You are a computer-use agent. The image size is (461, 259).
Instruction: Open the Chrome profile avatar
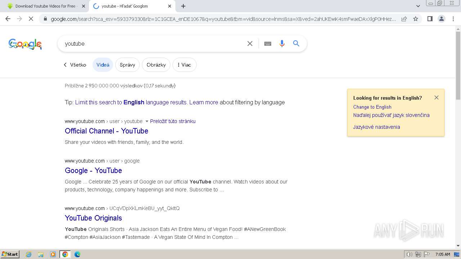441,19
